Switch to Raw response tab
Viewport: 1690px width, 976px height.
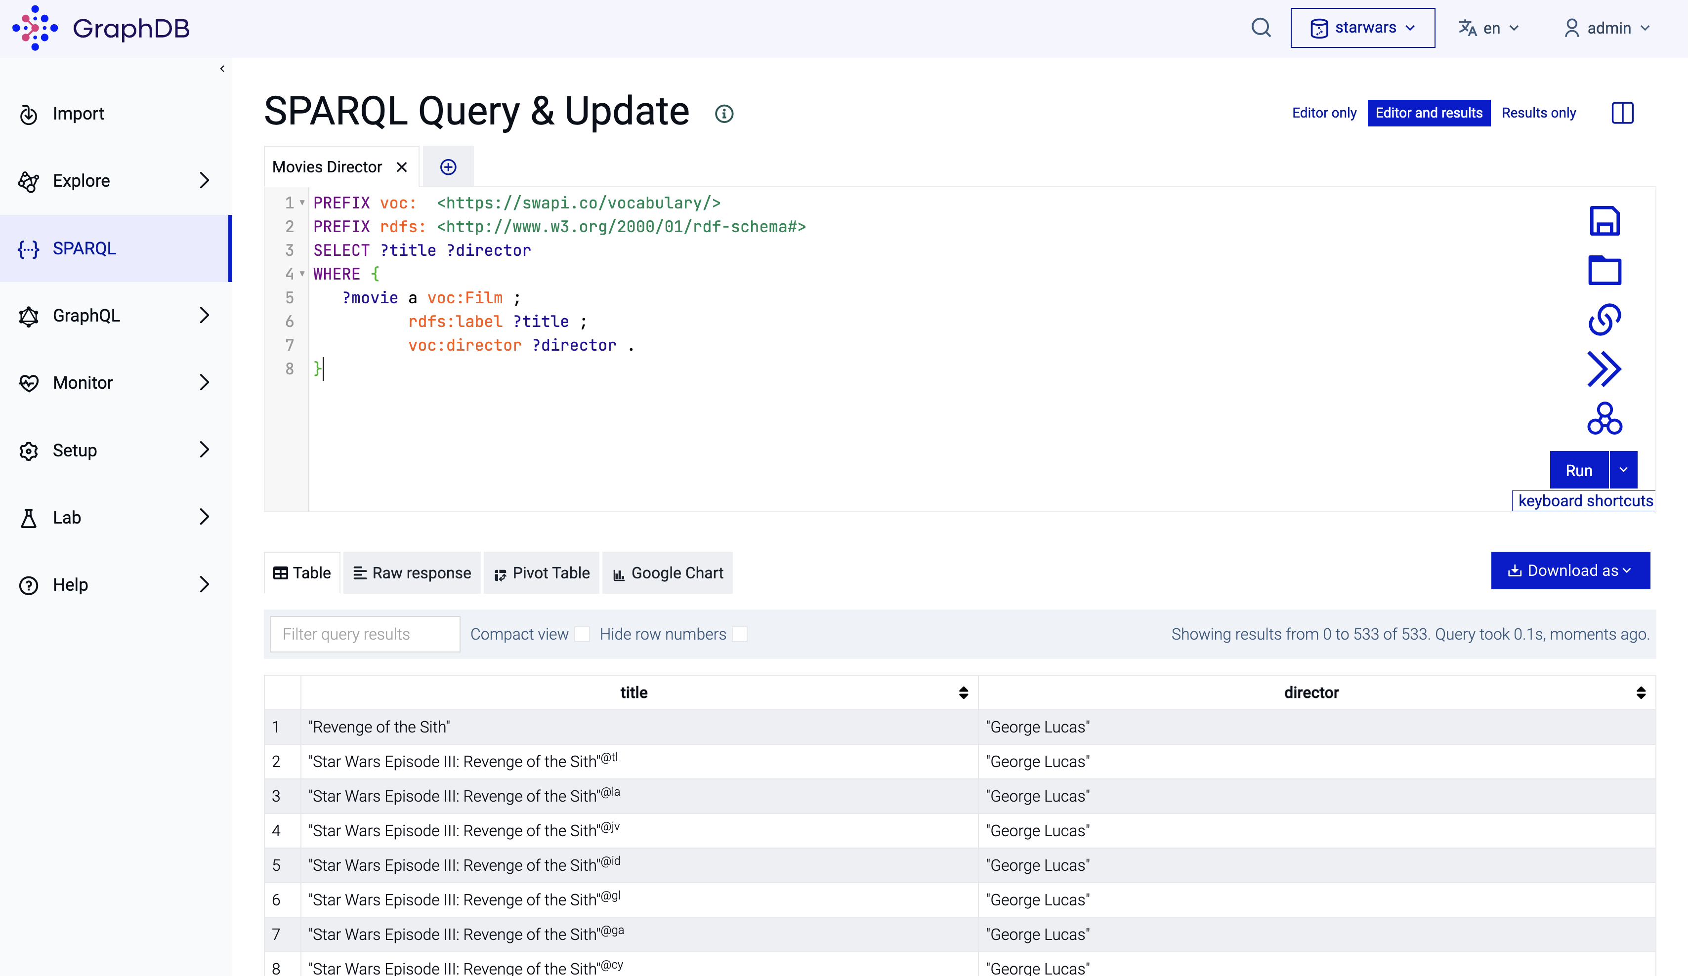413,573
